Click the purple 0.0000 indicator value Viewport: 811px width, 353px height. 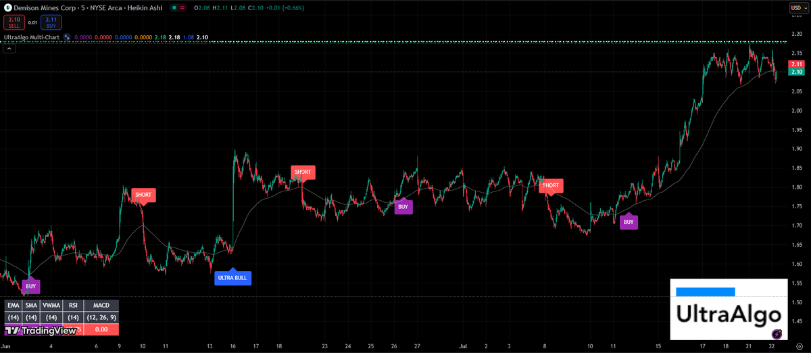pyautogui.click(x=82, y=37)
